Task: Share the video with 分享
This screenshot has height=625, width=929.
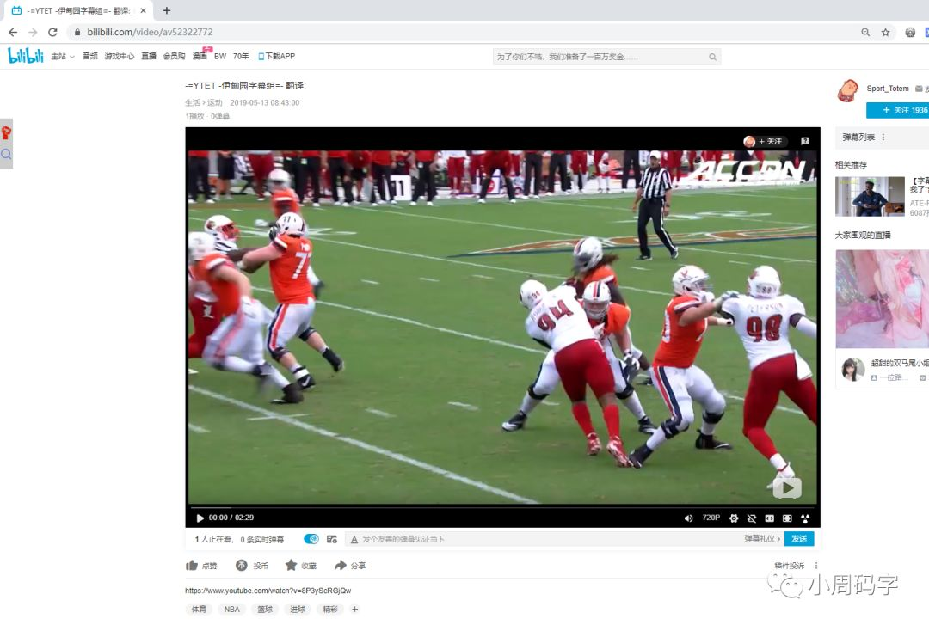Action: [x=349, y=566]
